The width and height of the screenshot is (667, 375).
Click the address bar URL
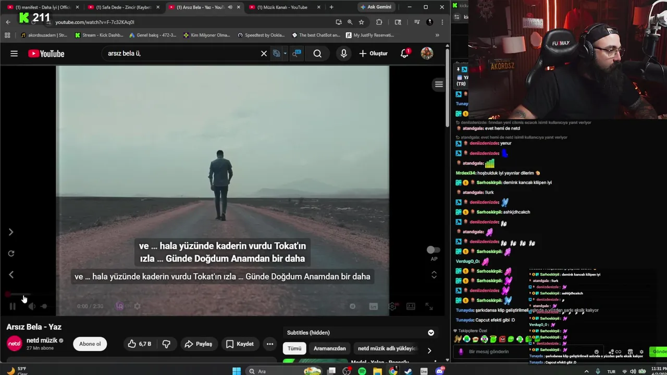95,22
